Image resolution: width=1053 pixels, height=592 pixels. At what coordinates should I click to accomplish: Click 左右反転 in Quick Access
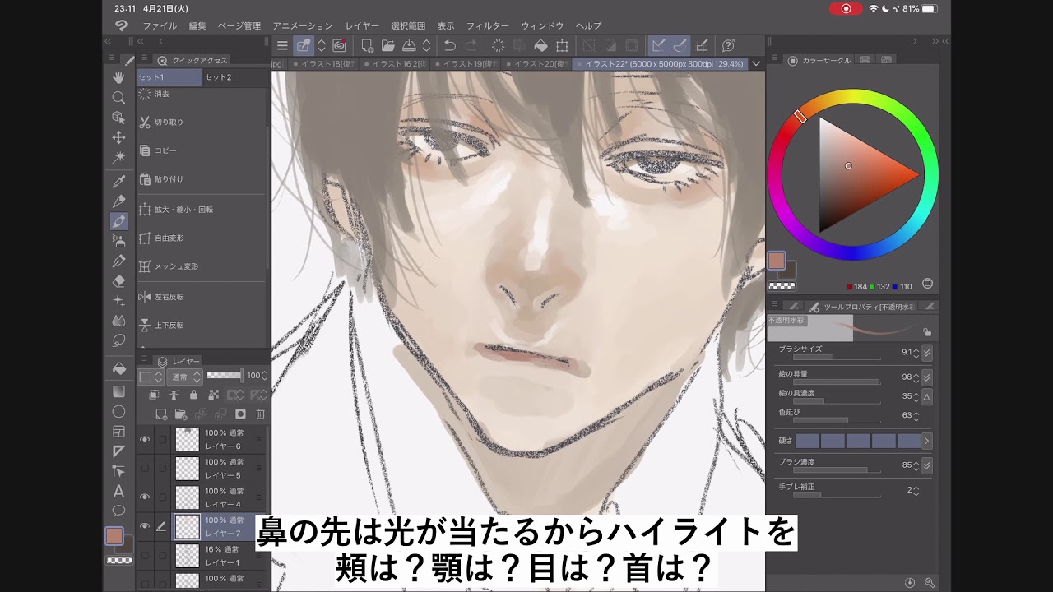tap(202, 297)
